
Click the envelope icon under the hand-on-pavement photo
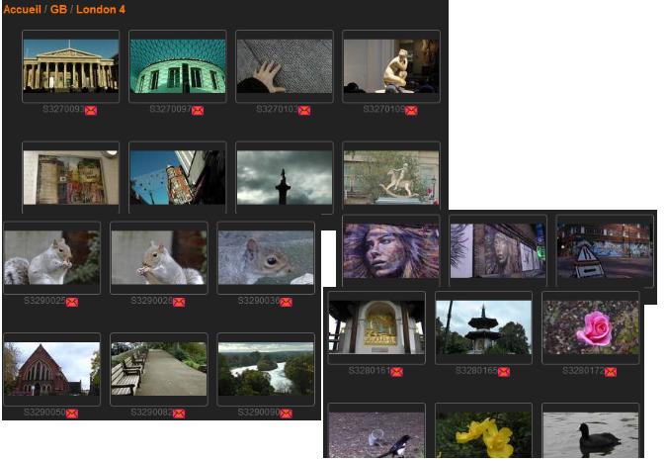304,111
